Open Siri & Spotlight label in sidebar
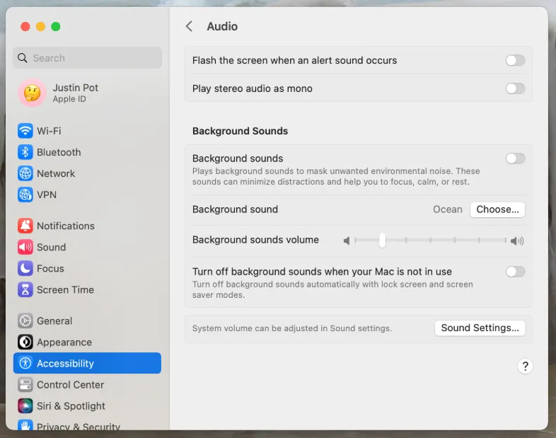The image size is (556, 438). [71, 406]
